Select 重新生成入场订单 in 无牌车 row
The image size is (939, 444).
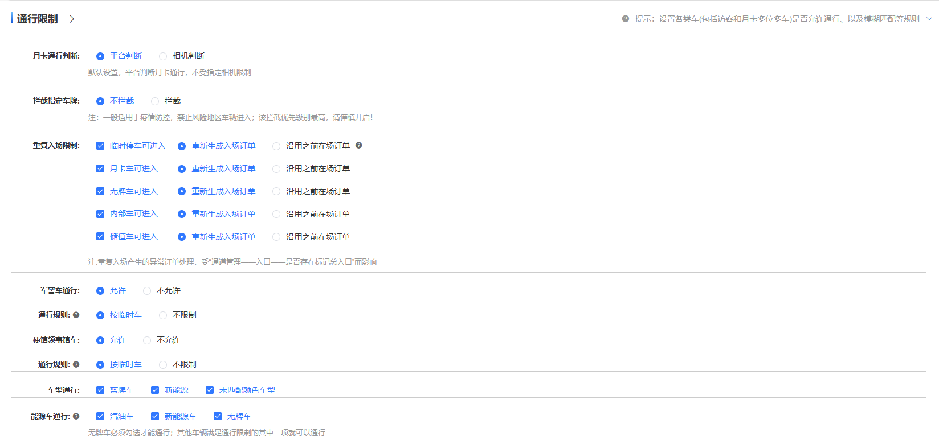[182, 191]
